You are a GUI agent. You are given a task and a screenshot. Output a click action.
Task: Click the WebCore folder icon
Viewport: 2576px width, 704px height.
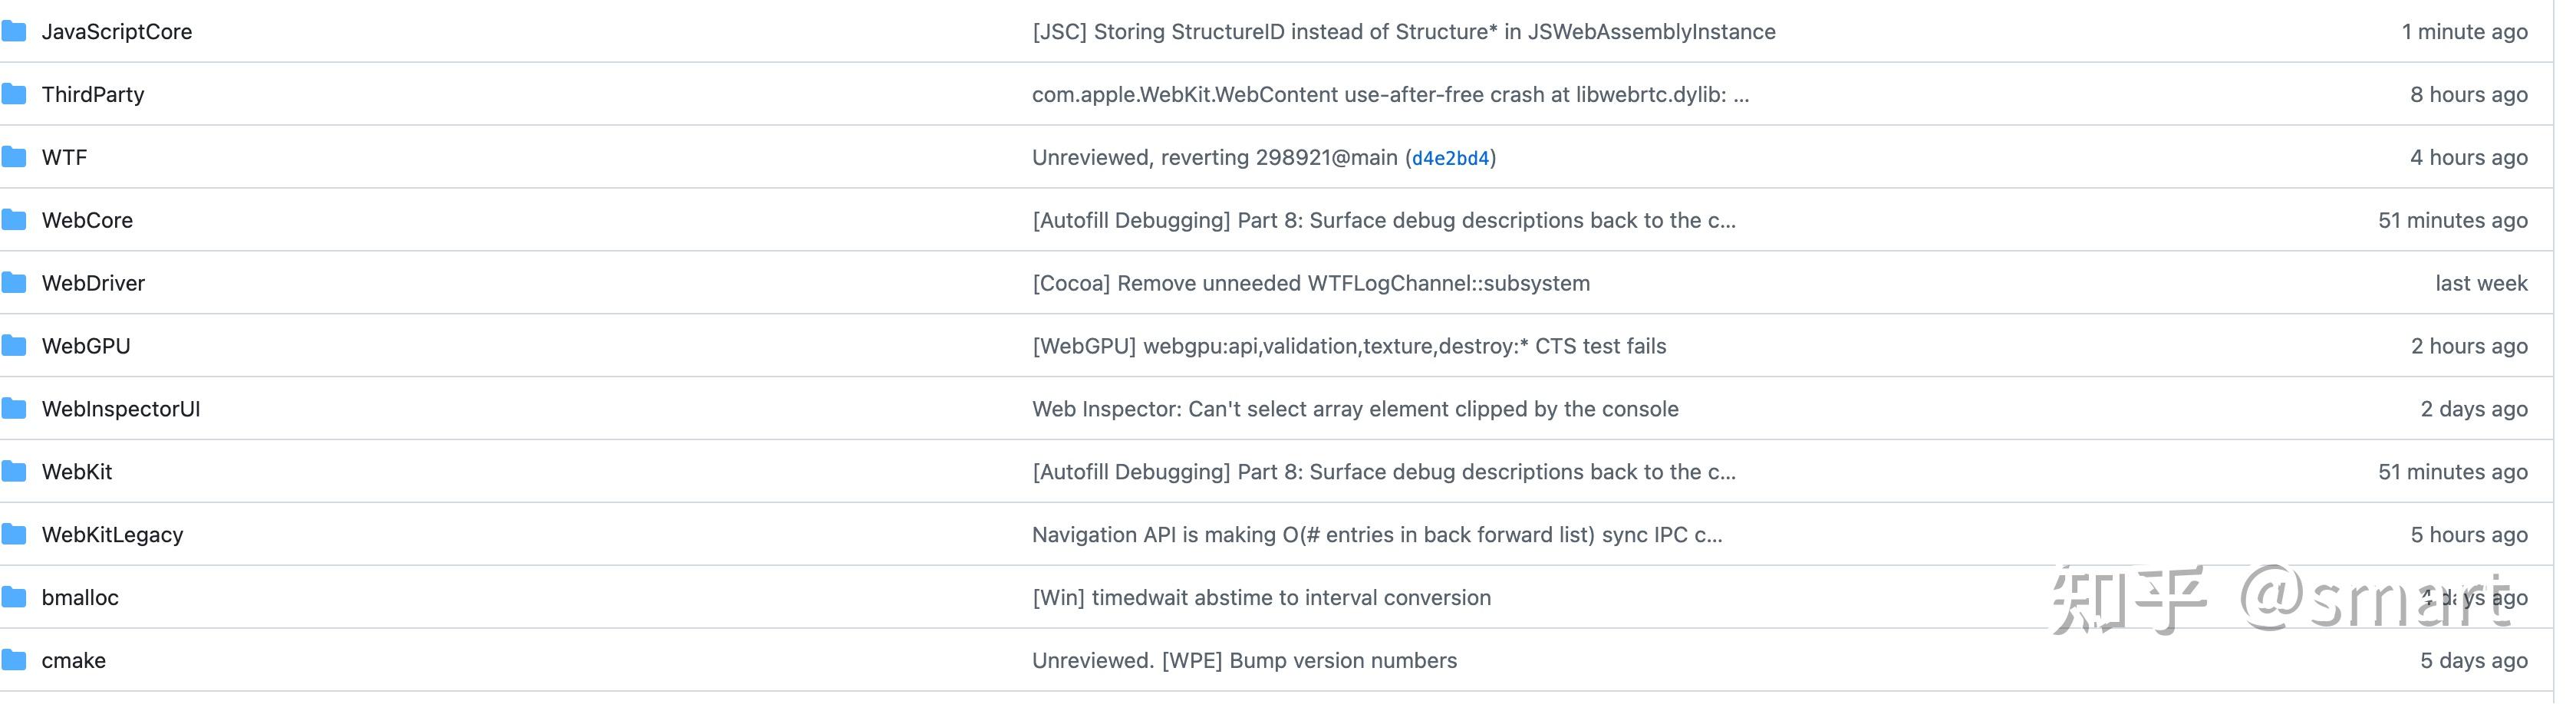coord(14,221)
